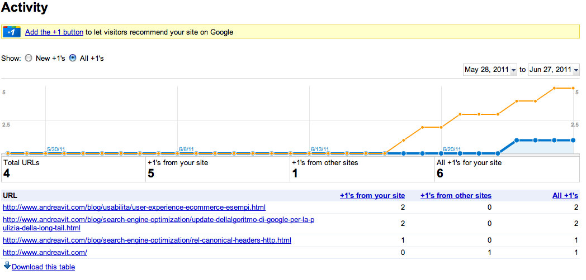Select the All +1's radio button
This screenshot has height=280, width=586.
point(73,58)
